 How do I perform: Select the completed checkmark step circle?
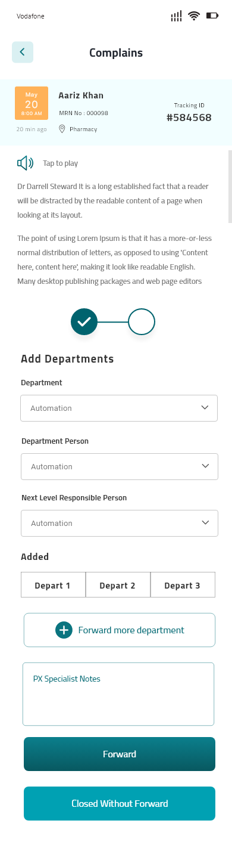(84, 321)
